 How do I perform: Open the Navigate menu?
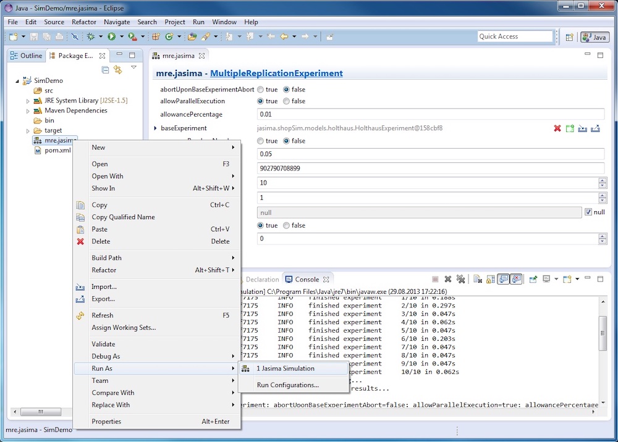tap(117, 22)
